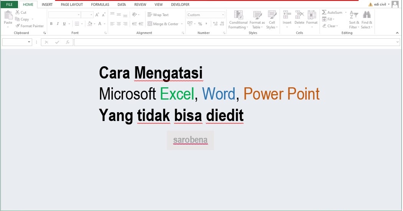This screenshot has height=211, width=403.
Task: Open the Format cells menu
Action: pyautogui.click(x=312, y=19)
